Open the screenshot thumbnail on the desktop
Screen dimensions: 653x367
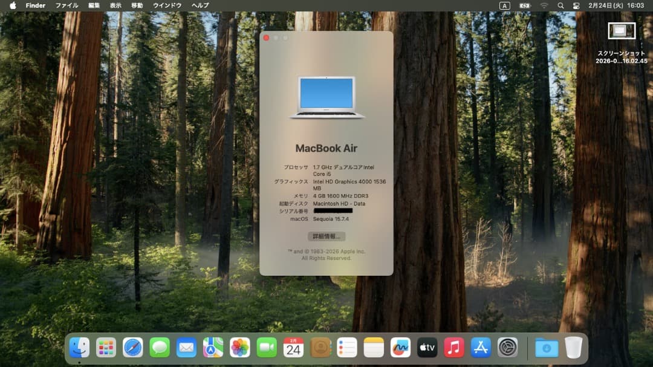[x=621, y=30]
